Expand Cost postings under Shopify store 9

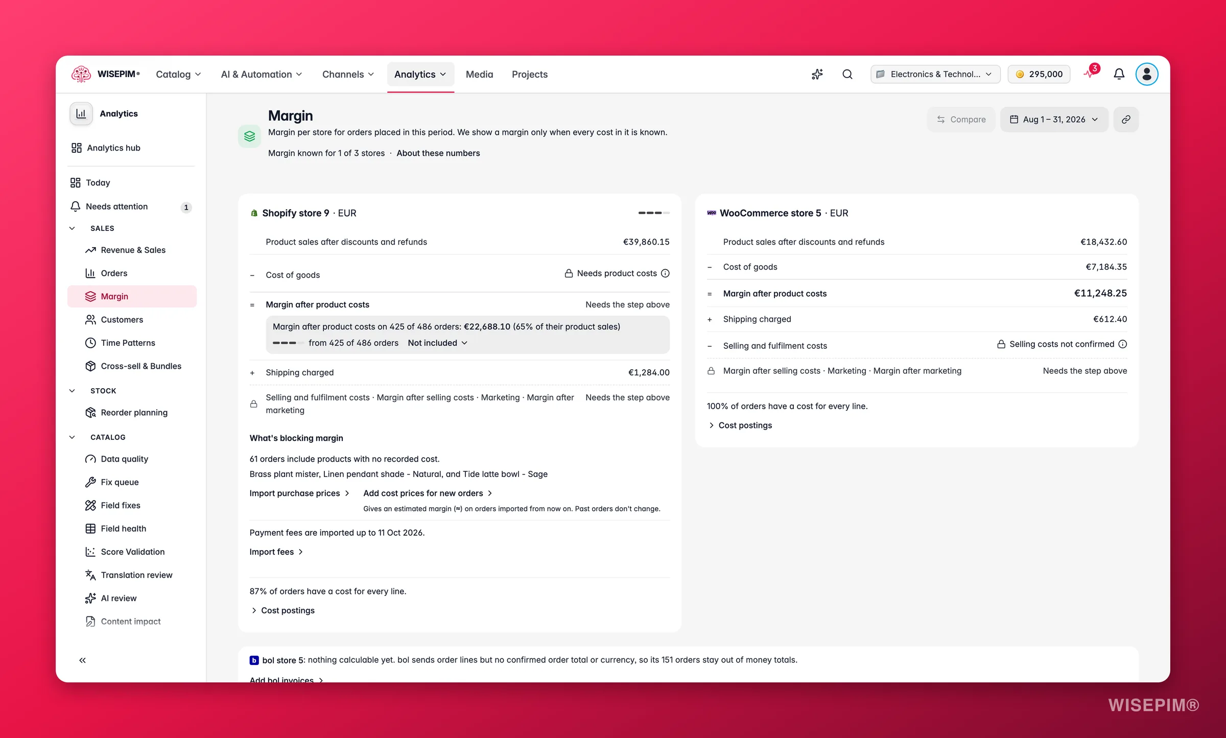pyautogui.click(x=282, y=611)
